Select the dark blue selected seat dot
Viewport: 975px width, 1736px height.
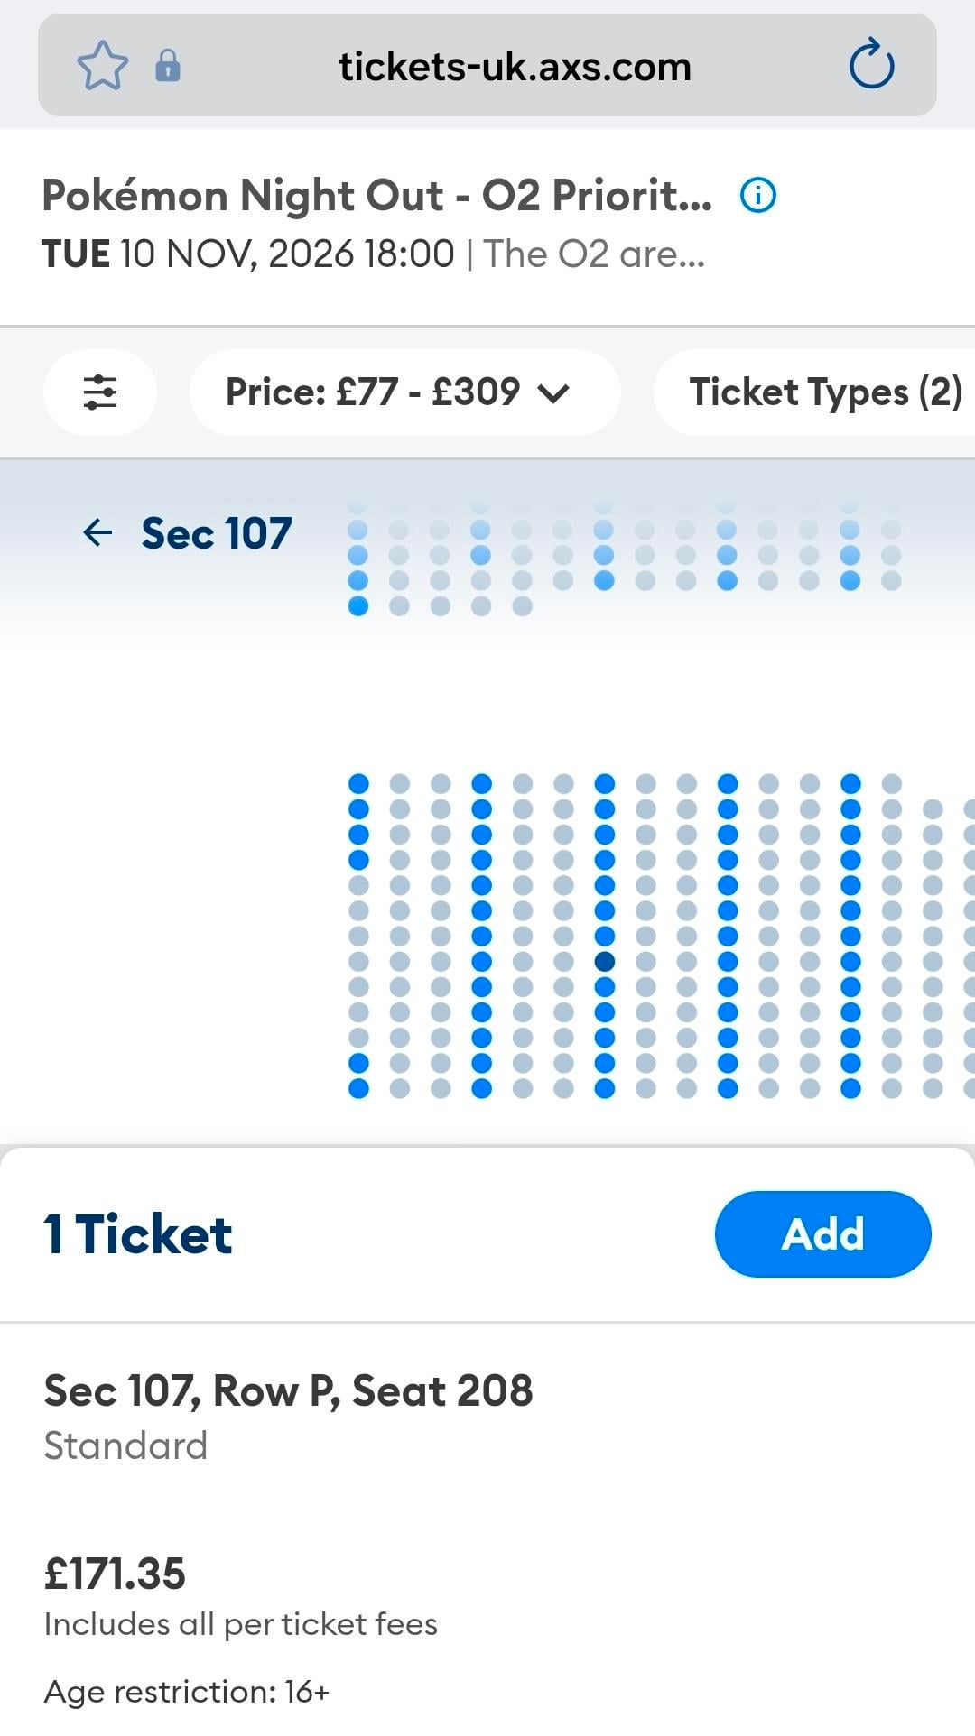[605, 962]
